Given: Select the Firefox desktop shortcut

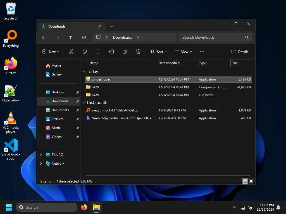Looking at the screenshot, I should tap(11, 66).
